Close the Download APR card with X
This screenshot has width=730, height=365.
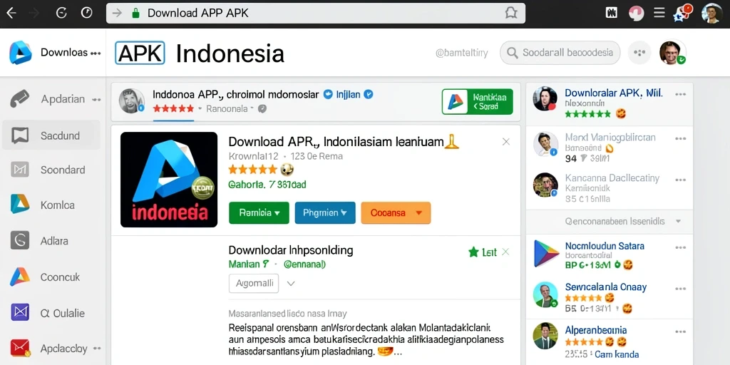506,142
